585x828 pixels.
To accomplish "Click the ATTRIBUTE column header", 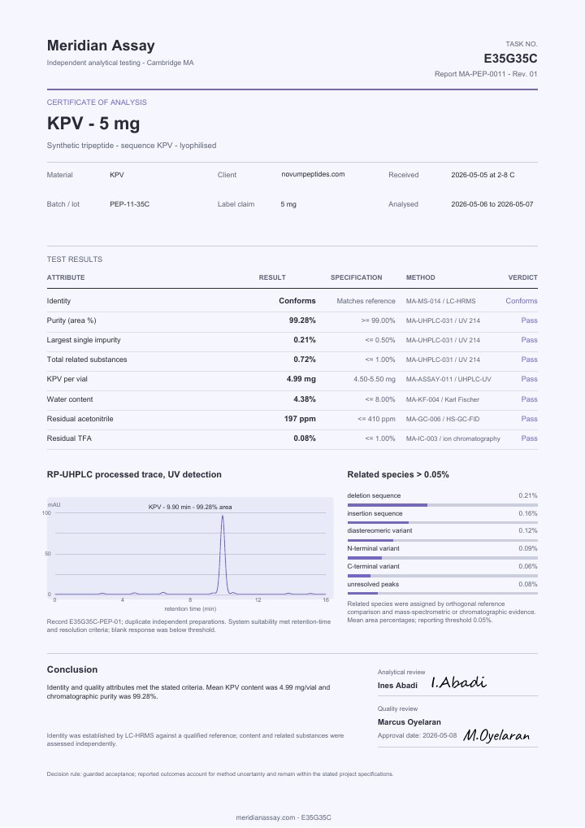I will (x=66, y=277).
